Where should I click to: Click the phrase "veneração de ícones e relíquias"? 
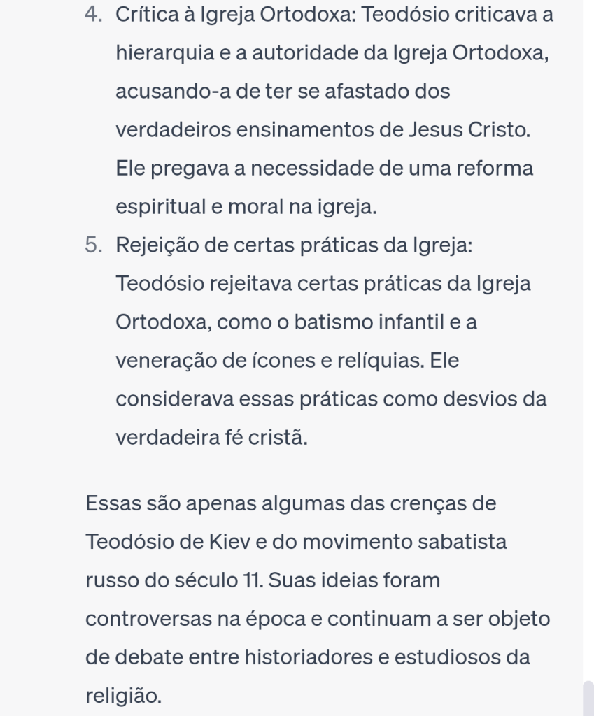coord(269,361)
